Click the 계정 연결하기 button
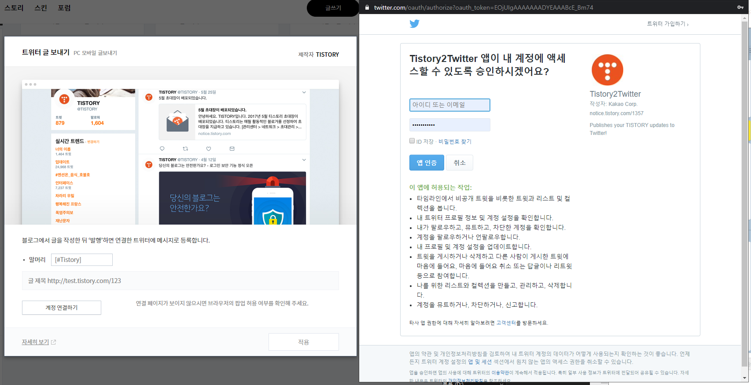The width and height of the screenshot is (751, 385). tap(62, 308)
